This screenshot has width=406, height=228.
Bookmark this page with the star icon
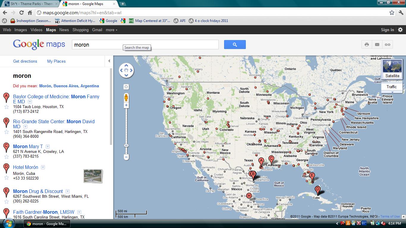pos(392,12)
